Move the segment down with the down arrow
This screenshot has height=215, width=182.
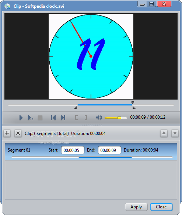pyautogui.click(x=175, y=133)
